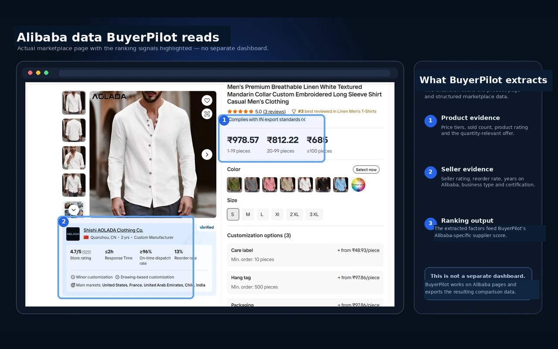Click the + from ₹48.93/piece price text
The height and width of the screenshot is (349, 558).
(x=358, y=250)
